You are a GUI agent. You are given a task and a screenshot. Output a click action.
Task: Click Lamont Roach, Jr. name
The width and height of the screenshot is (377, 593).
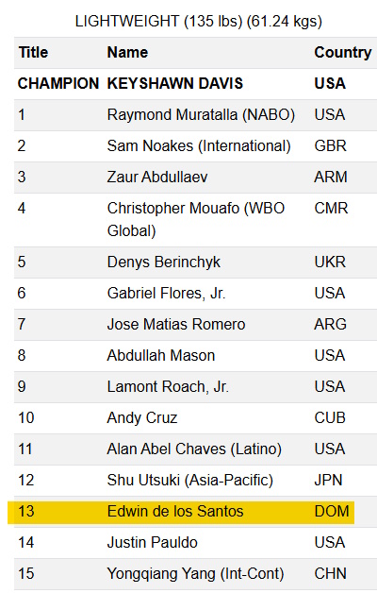tap(168, 387)
